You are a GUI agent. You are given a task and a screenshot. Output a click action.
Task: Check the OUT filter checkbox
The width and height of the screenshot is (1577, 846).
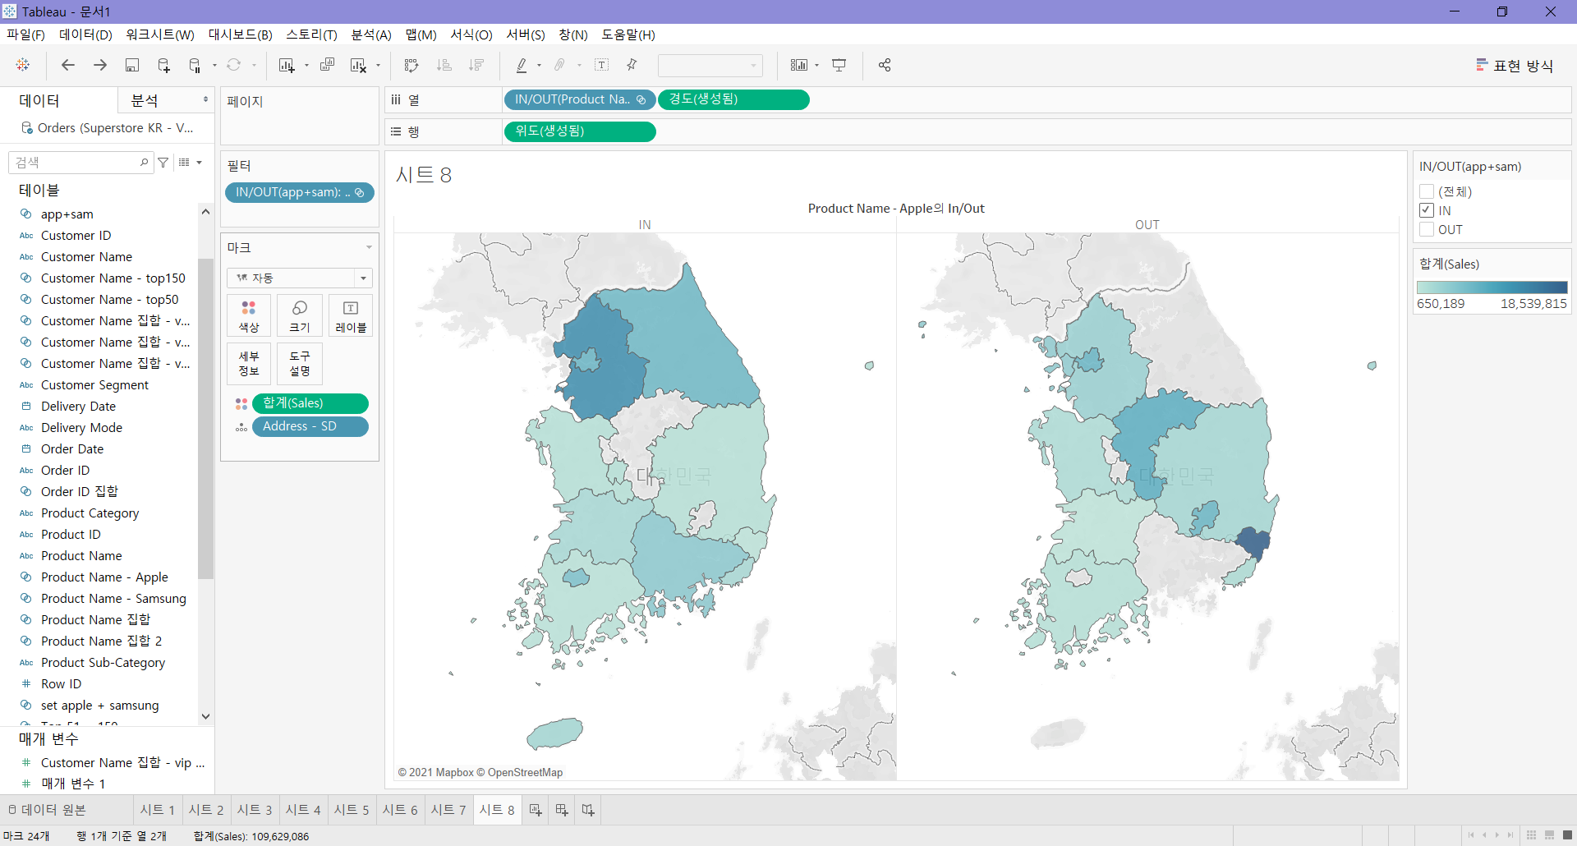tap(1427, 229)
